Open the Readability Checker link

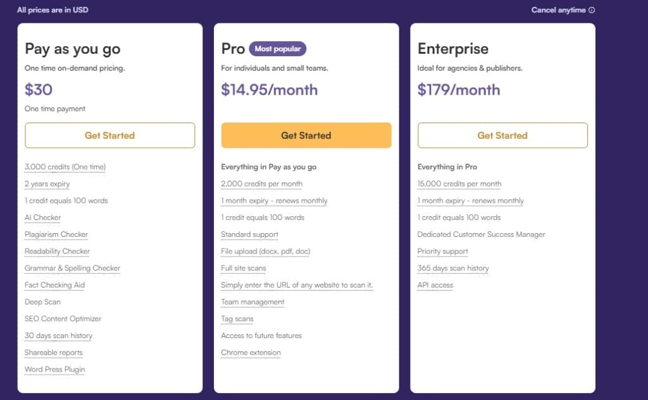[x=56, y=252]
